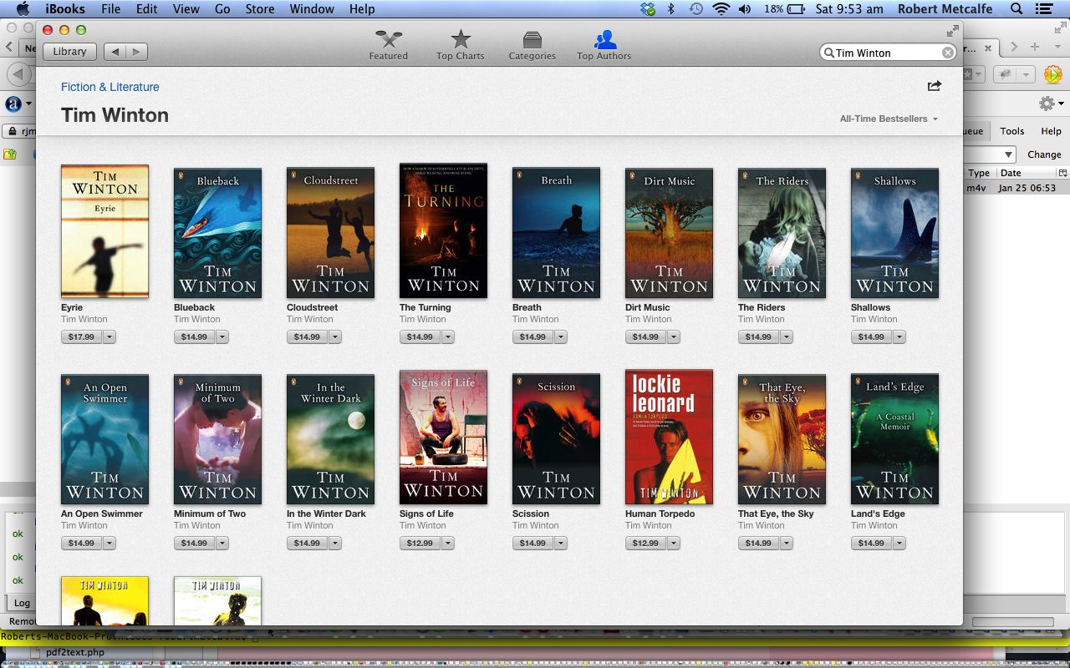Open the Cloudstreet book cover
This screenshot has height=668, width=1070.
[x=330, y=233]
